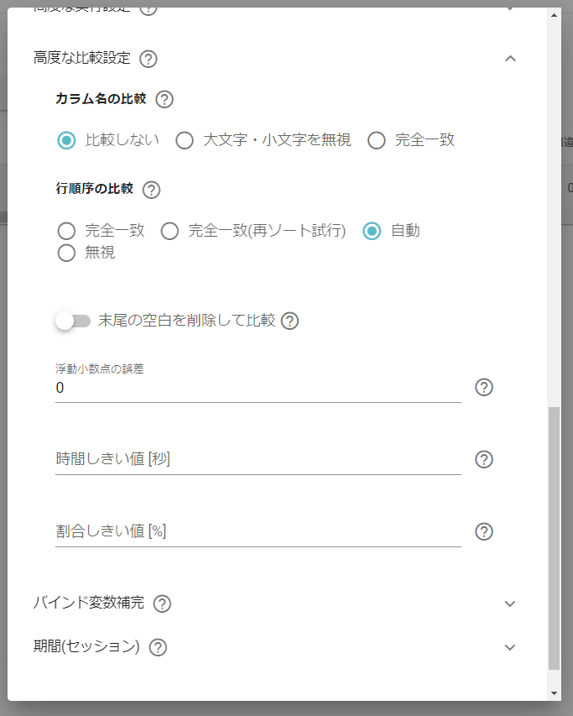Viewport: 573px width, 716px height.
Task: Click the 浮動小数点の誤差 input field
Action: click(x=258, y=388)
